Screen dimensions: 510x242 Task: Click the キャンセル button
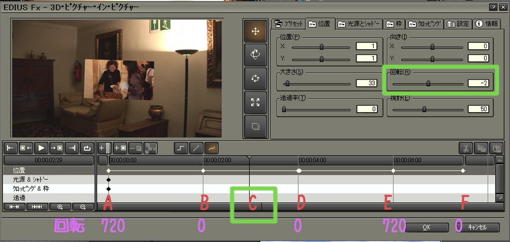[x=477, y=228]
